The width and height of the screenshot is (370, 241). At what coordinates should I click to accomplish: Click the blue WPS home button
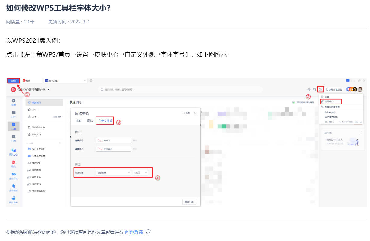[13, 81]
